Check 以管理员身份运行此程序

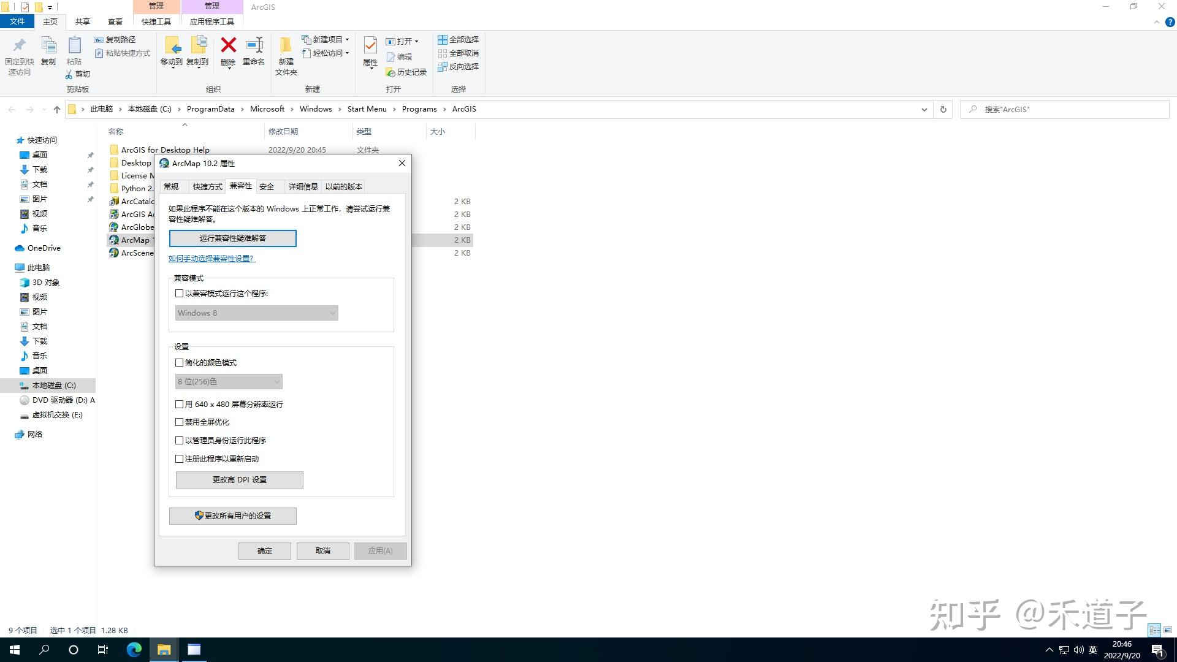179,440
